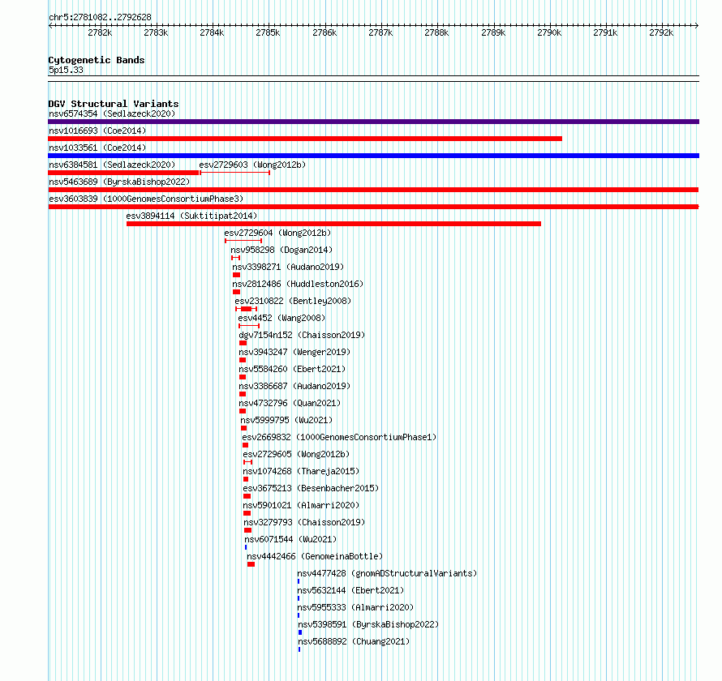Click the red nsv4442466 variant block
This screenshot has width=722, height=681.
pos(251,564)
